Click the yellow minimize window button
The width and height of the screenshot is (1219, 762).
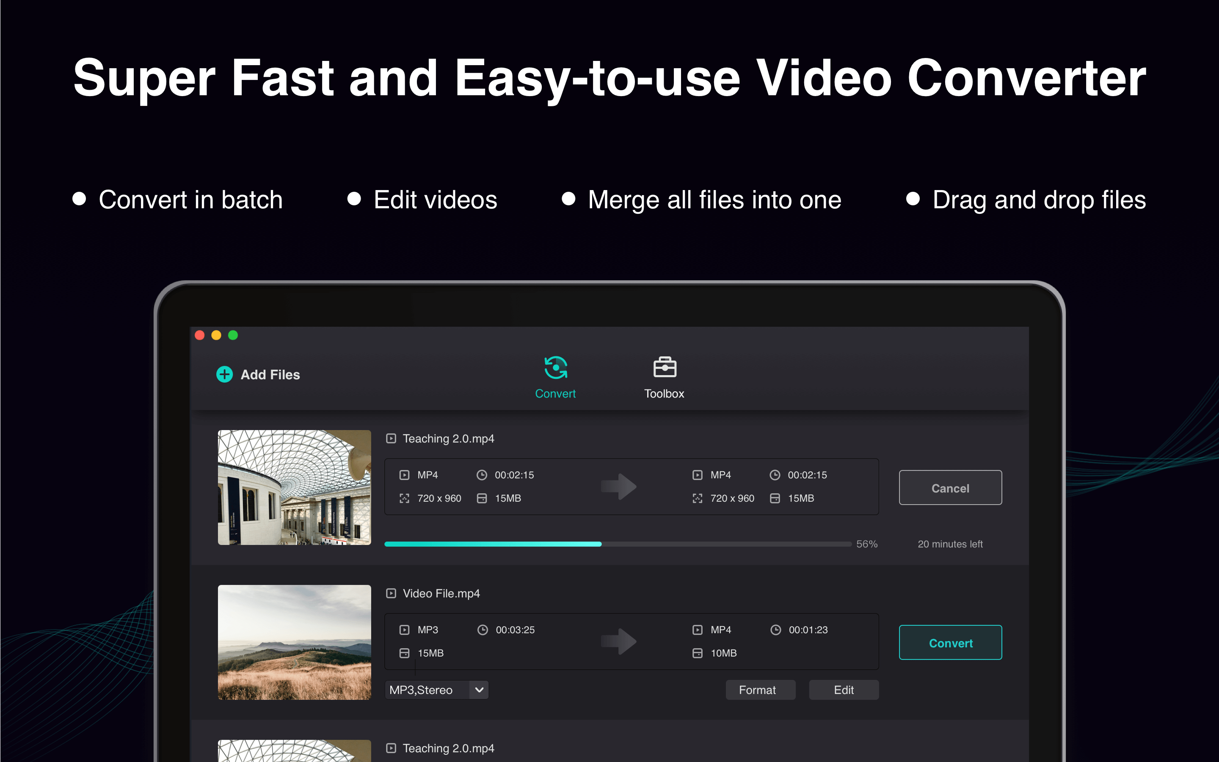pyautogui.click(x=217, y=335)
